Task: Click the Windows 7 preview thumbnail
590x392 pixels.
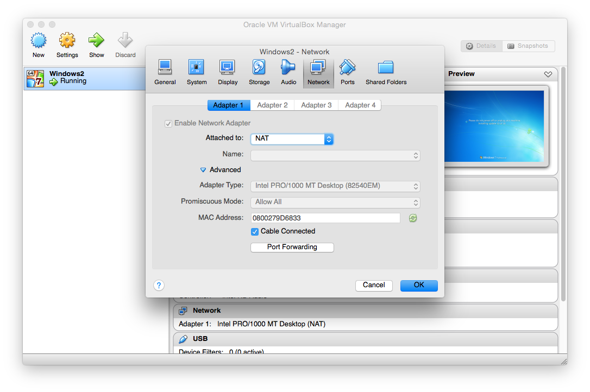Action: pos(494,126)
